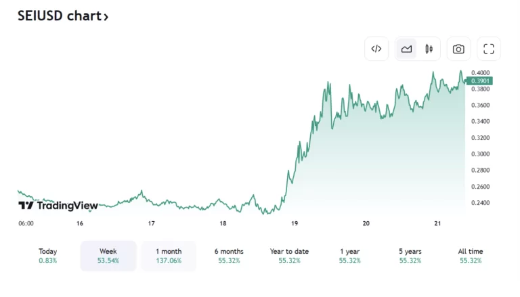Select the 6 months time range
The image size is (520, 297).
(229, 256)
